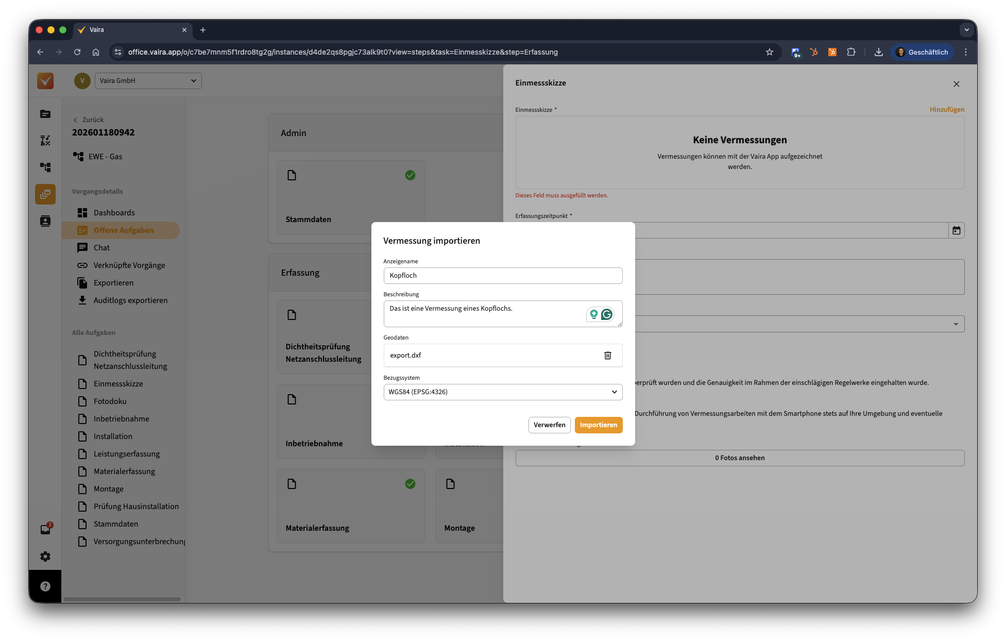Click the Anzeigename field containing Kopfloch

point(503,276)
